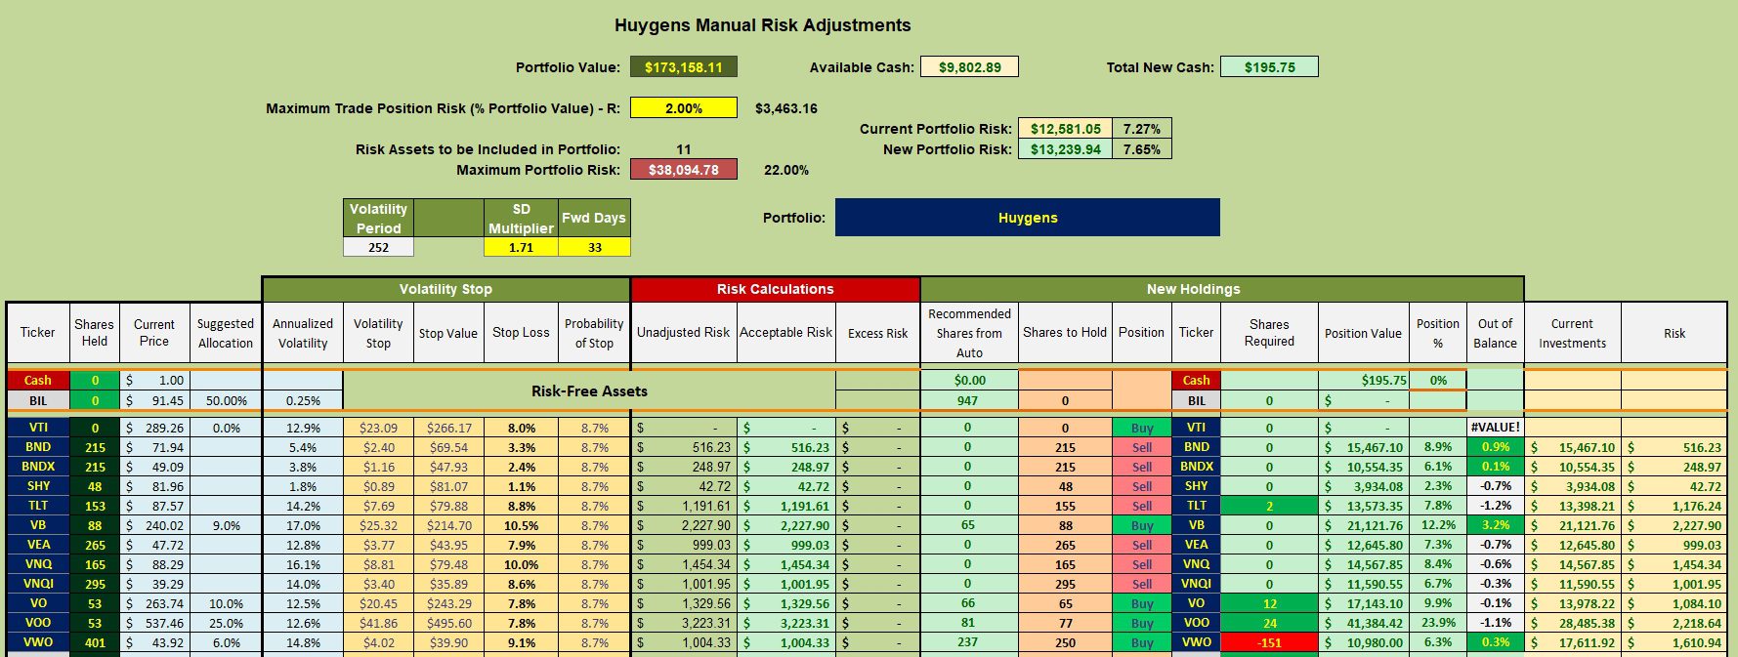Select the SD Multiplier value 1.71
Image resolution: width=1738 pixels, height=657 pixels.
(521, 247)
